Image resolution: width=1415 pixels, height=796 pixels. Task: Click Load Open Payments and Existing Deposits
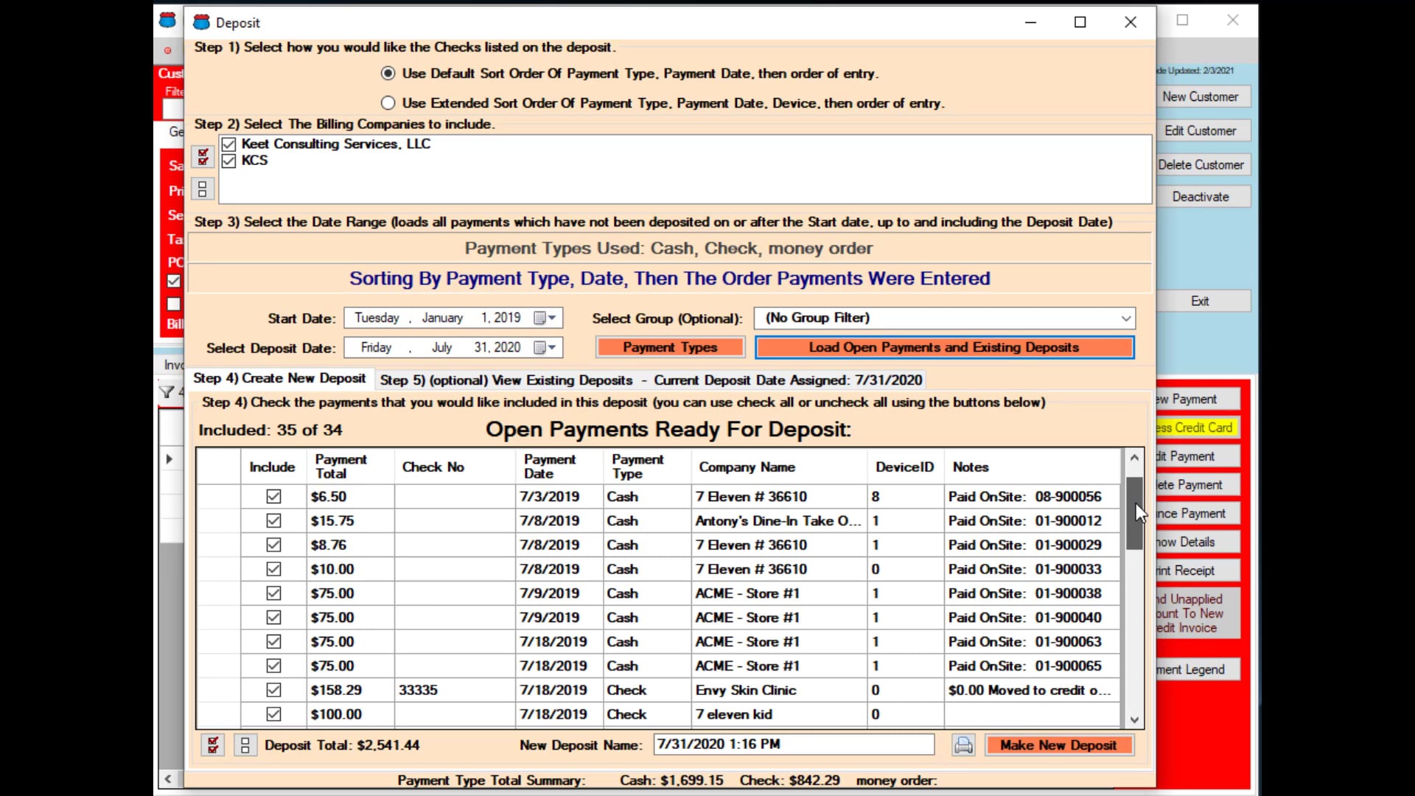(944, 347)
